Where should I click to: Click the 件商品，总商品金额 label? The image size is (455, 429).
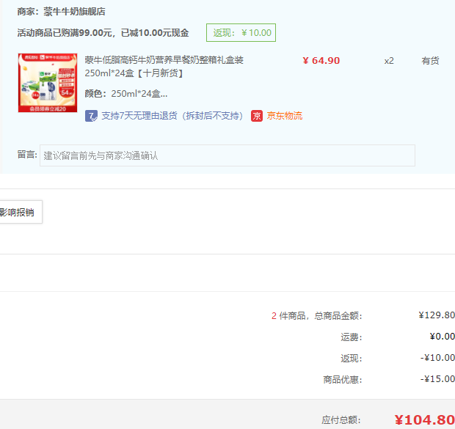tap(321, 315)
